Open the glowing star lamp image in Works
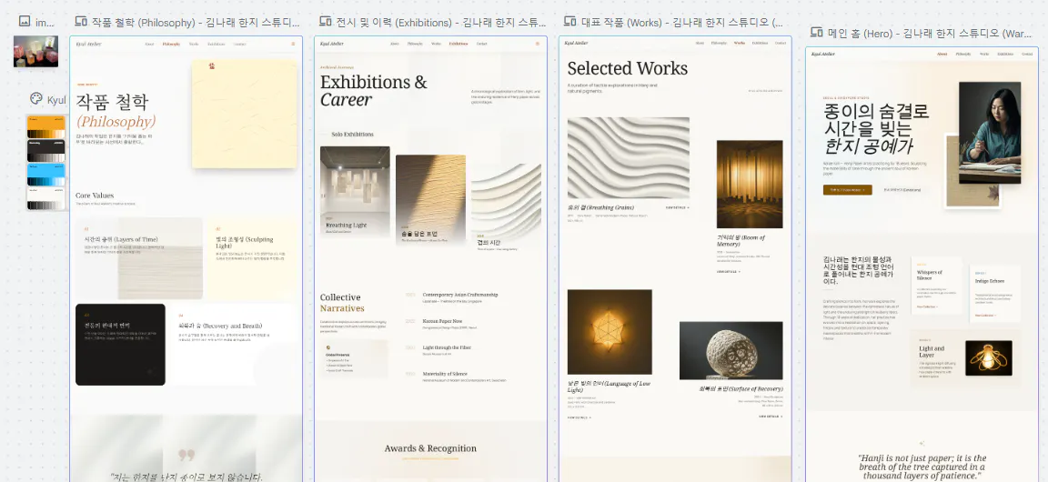The width and height of the screenshot is (1048, 482). (x=610, y=332)
